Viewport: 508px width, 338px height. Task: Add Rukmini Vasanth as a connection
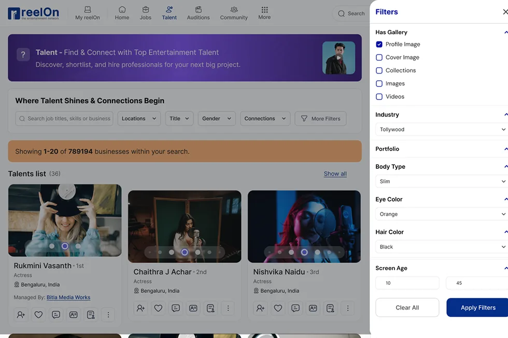[x=20, y=314]
